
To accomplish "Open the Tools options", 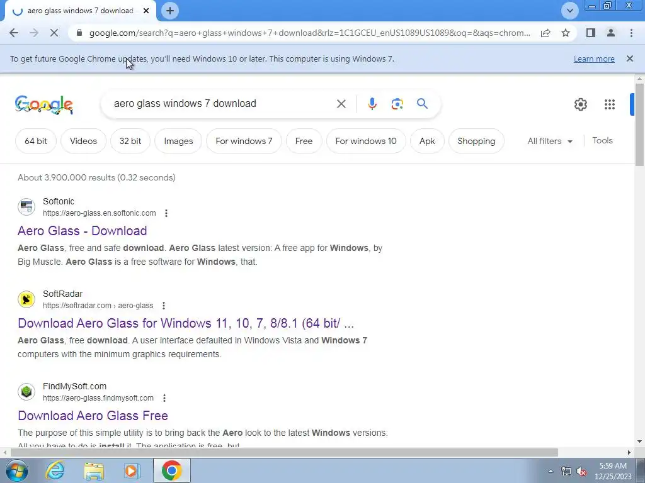I will coord(602,140).
